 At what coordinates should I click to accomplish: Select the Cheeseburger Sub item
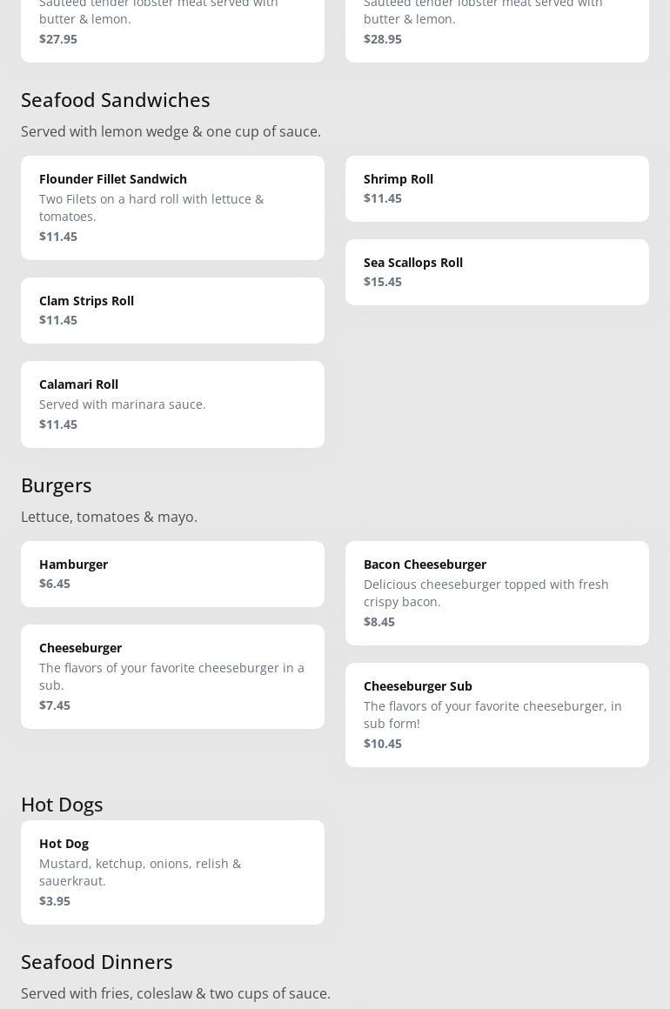coord(497,714)
